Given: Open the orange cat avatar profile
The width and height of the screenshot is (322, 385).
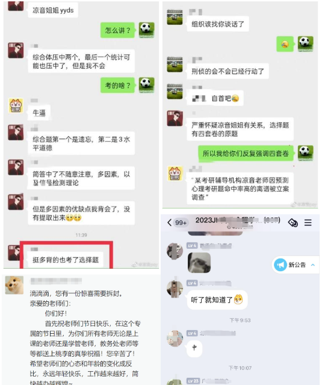Looking at the screenshot, I should click(14, 285).
